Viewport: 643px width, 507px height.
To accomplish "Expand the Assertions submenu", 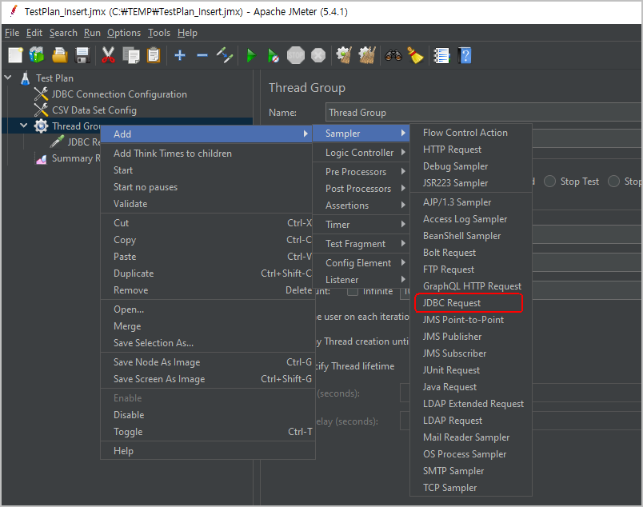I will point(361,206).
